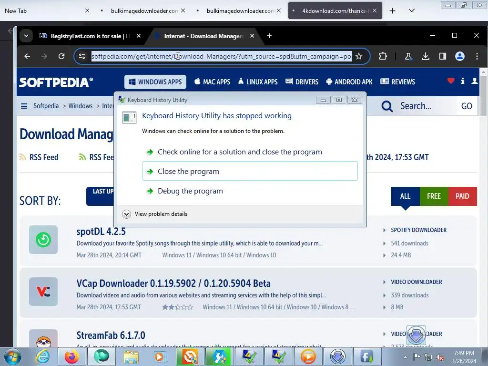The height and width of the screenshot is (366, 488).
Task: Open outer browser tab list chevron
Action: pos(411,10)
